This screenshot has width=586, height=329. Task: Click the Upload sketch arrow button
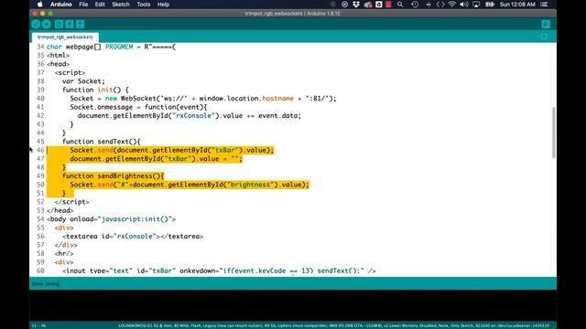47,25
